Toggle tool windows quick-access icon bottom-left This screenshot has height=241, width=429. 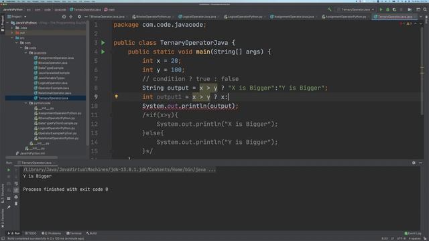(3, 238)
